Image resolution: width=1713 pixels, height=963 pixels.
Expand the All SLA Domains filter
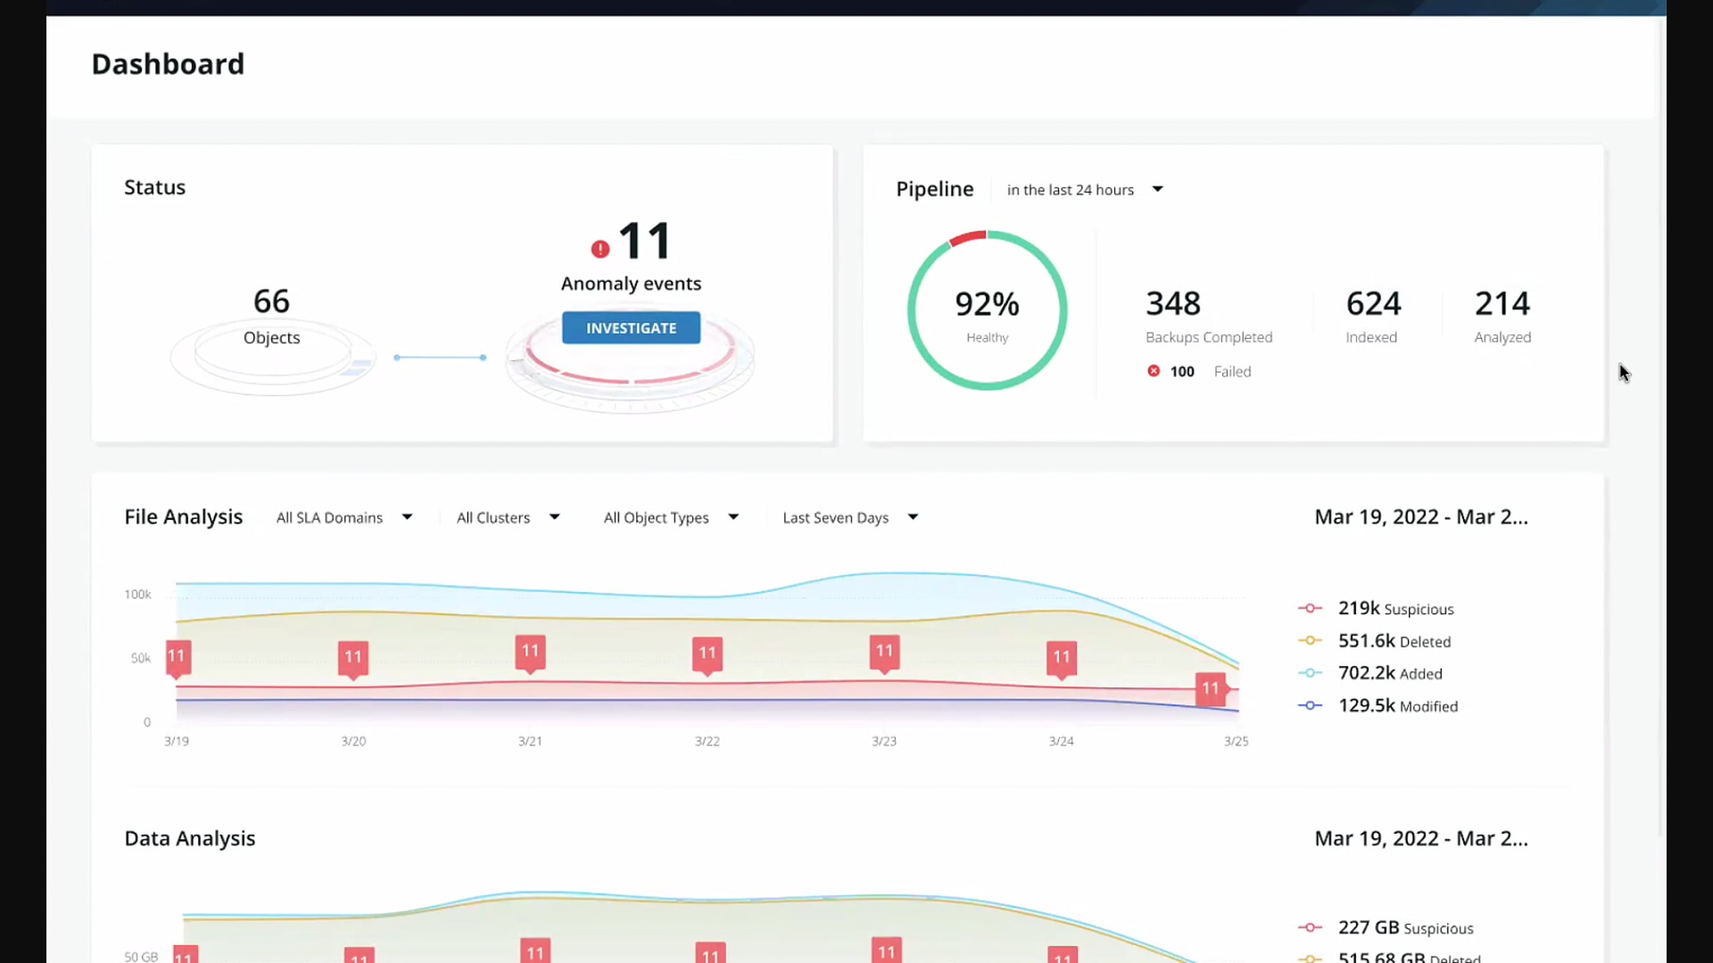click(344, 518)
